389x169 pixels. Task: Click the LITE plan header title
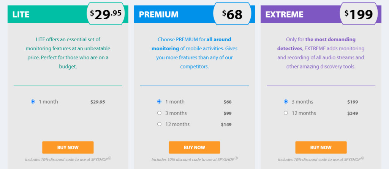click(x=21, y=15)
